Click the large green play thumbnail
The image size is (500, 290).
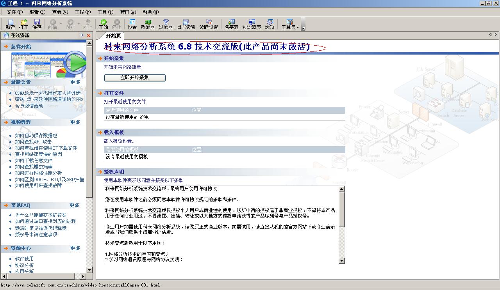74,63
